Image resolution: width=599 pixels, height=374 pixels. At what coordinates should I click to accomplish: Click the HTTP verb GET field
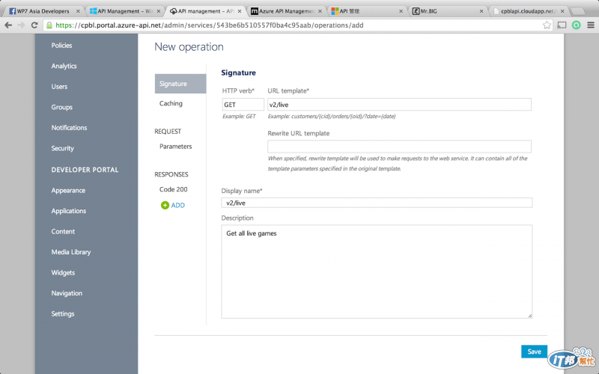tap(243, 105)
